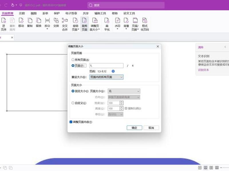Expand the 水印 watermark dropdown arrow
229x171 pixels.
pyautogui.click(x=117, y=29)
